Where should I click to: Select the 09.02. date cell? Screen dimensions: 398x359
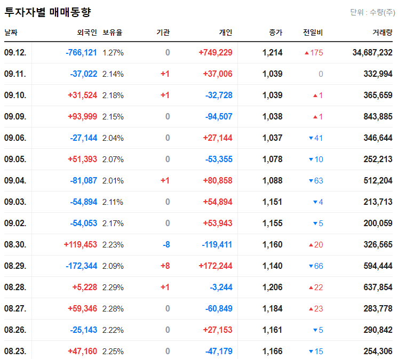coord(15,223)
